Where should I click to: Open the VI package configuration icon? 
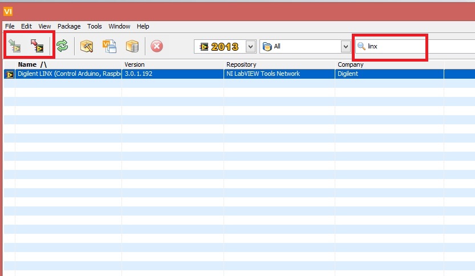tap(109, 46)
